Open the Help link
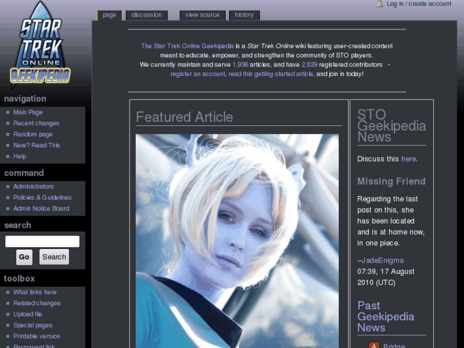This screenshot has width=464, height=348. coord(20,156)
